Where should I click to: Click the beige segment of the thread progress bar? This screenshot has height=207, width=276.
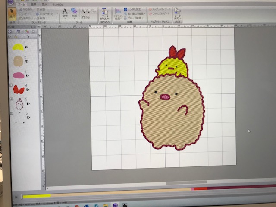pyautogui.click(x=121, y=192)
